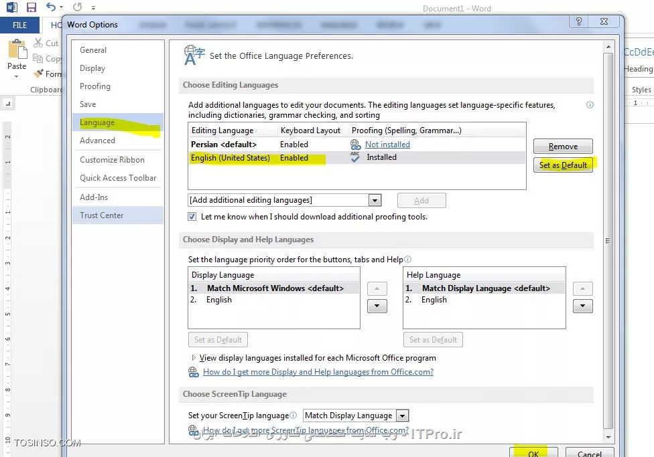
Task: Open link about more Display and Help languages
Action: click(318, 372)
